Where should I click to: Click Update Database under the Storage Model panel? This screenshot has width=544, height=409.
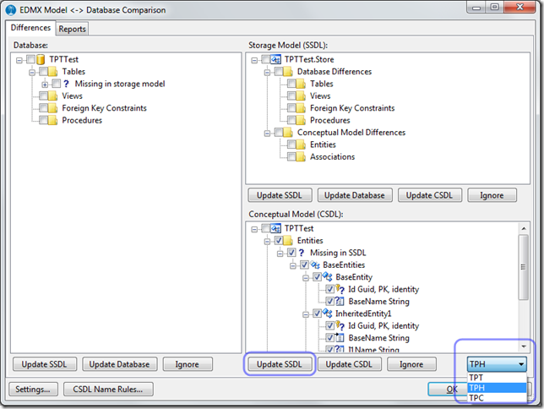355,195
